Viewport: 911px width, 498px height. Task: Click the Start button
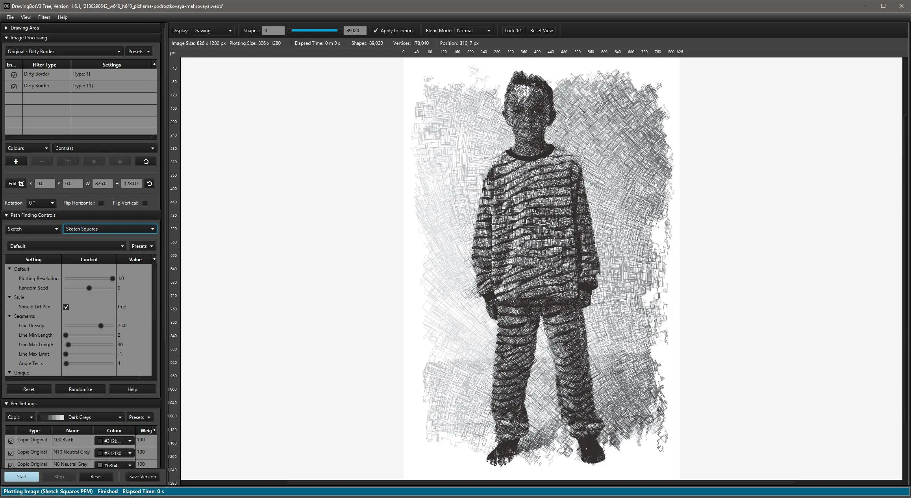click(x=22, y=477)
